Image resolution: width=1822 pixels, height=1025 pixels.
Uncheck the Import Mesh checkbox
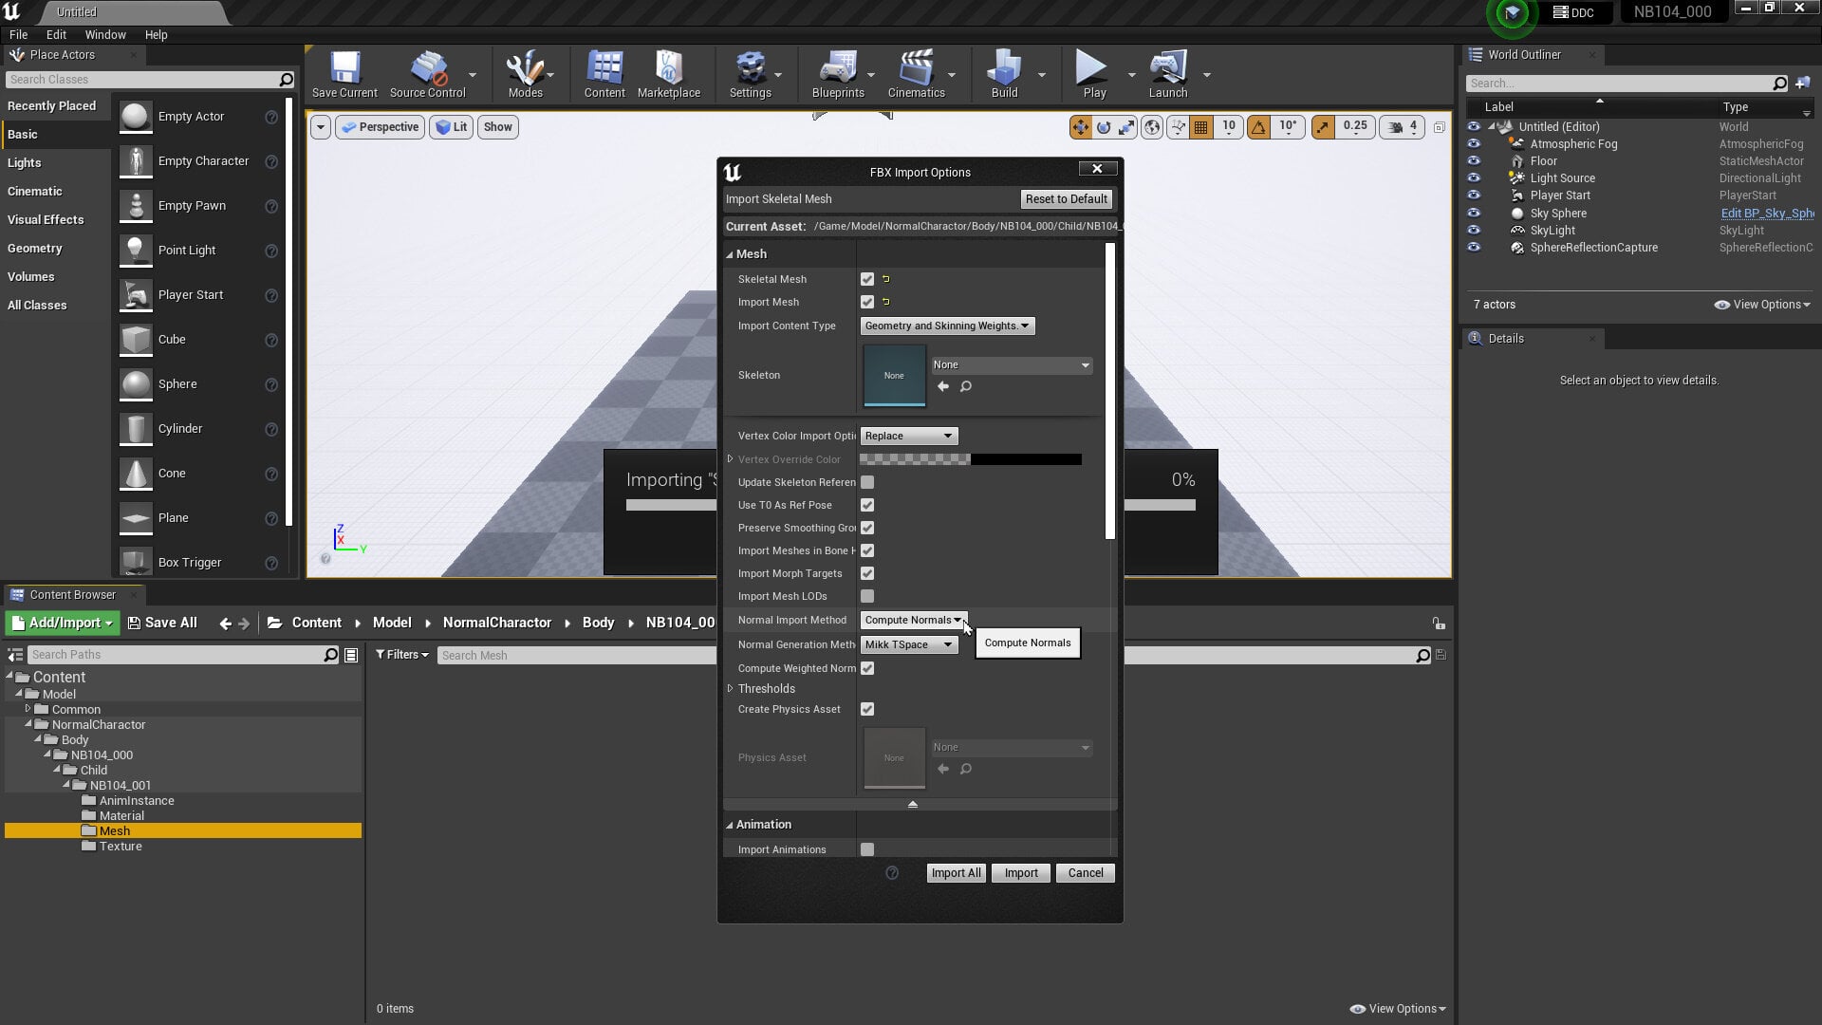click(x=867, y=302)
